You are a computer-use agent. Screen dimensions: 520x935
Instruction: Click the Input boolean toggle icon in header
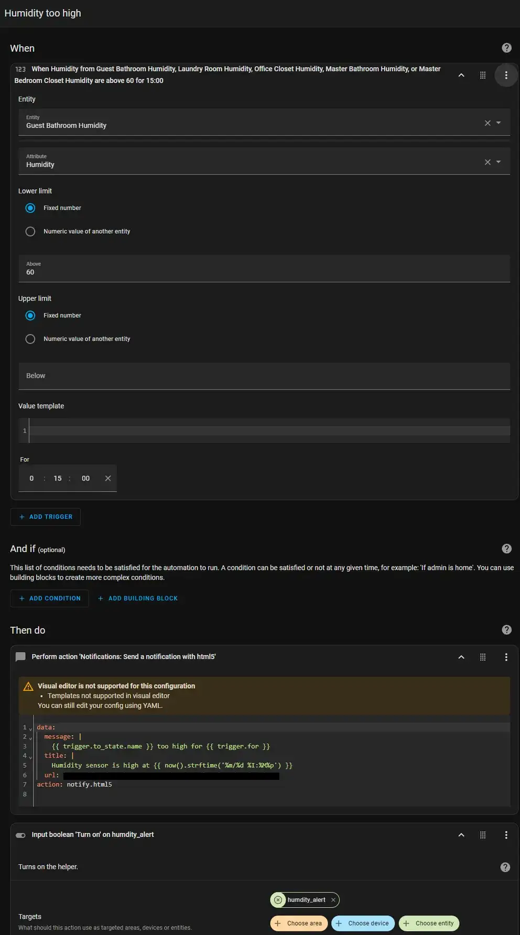point(20,835)
